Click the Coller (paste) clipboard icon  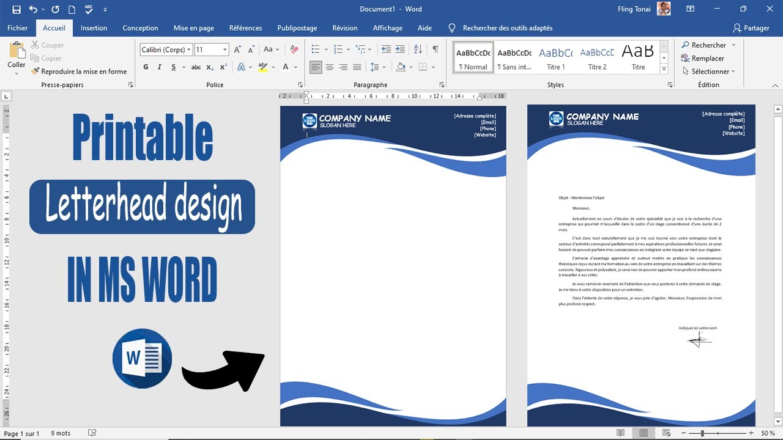coord(17,50)
